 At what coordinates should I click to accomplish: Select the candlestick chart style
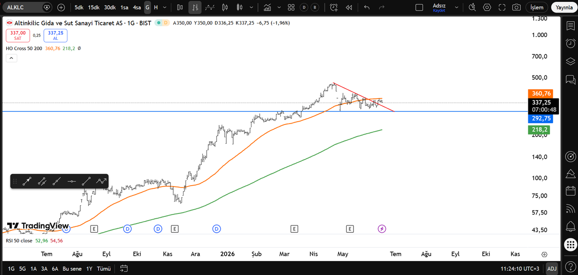tap(225, 7)
